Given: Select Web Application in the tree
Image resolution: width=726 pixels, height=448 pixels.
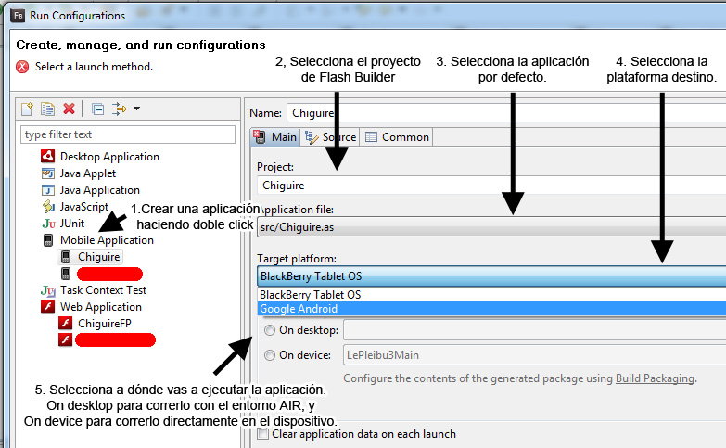Looking at the screenshot, I should point(100,307).
